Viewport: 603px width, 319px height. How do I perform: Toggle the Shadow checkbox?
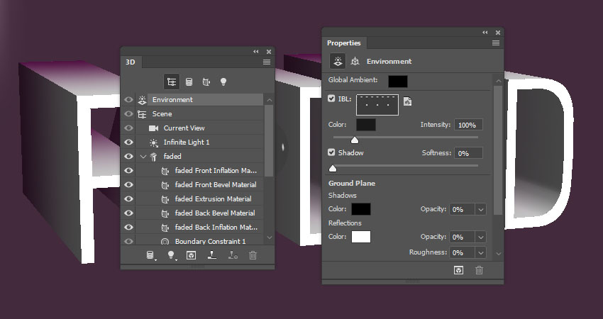(x=332, y=152)
